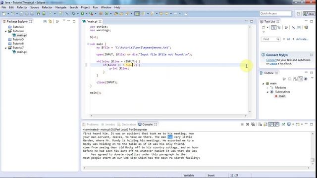This screenshot has width=317, height=178.
Task: Open the Source menu
Action: [35, 7]
